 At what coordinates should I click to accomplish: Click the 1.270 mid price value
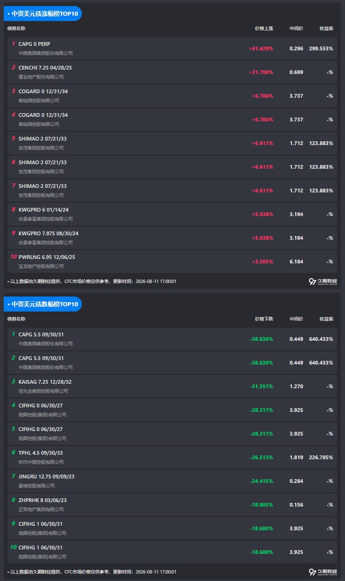coord(296,386)
